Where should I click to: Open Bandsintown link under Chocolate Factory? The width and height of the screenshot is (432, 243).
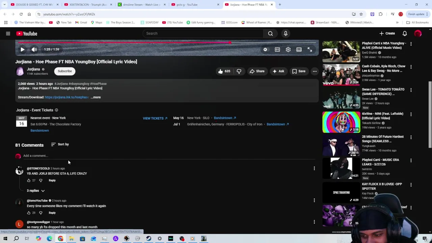pos(39,131)
